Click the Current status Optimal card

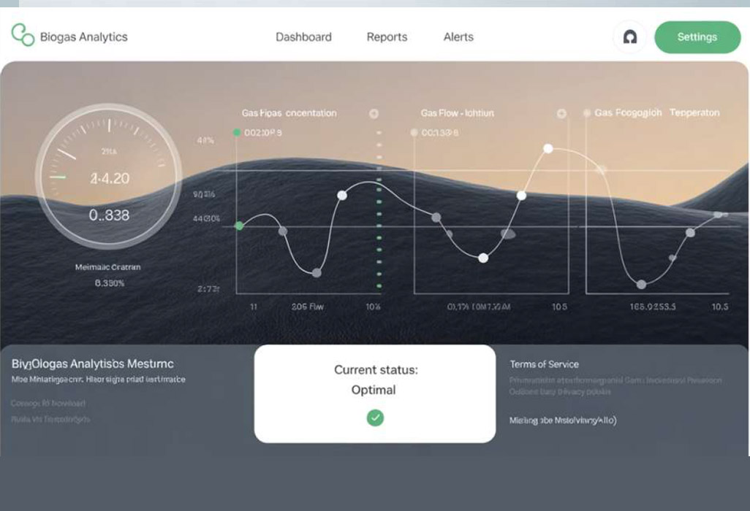tap(374, 393)
